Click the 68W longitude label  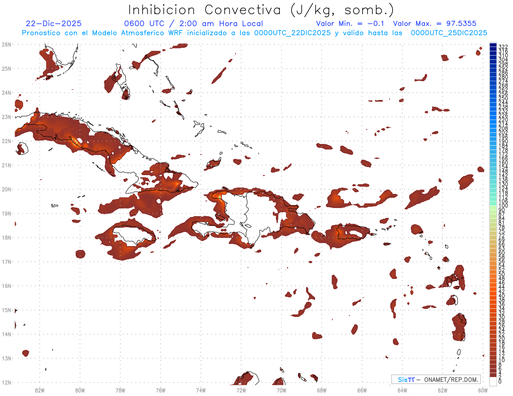tap(322, 390)
